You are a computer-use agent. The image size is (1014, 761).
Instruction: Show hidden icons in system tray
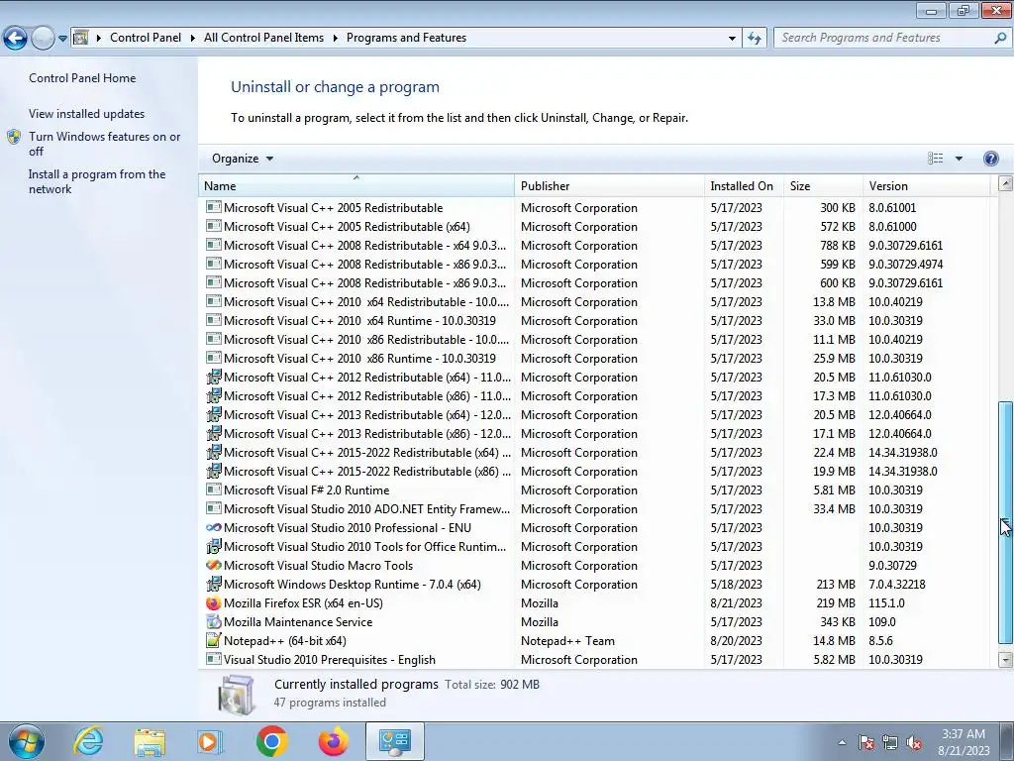(842, 742)
